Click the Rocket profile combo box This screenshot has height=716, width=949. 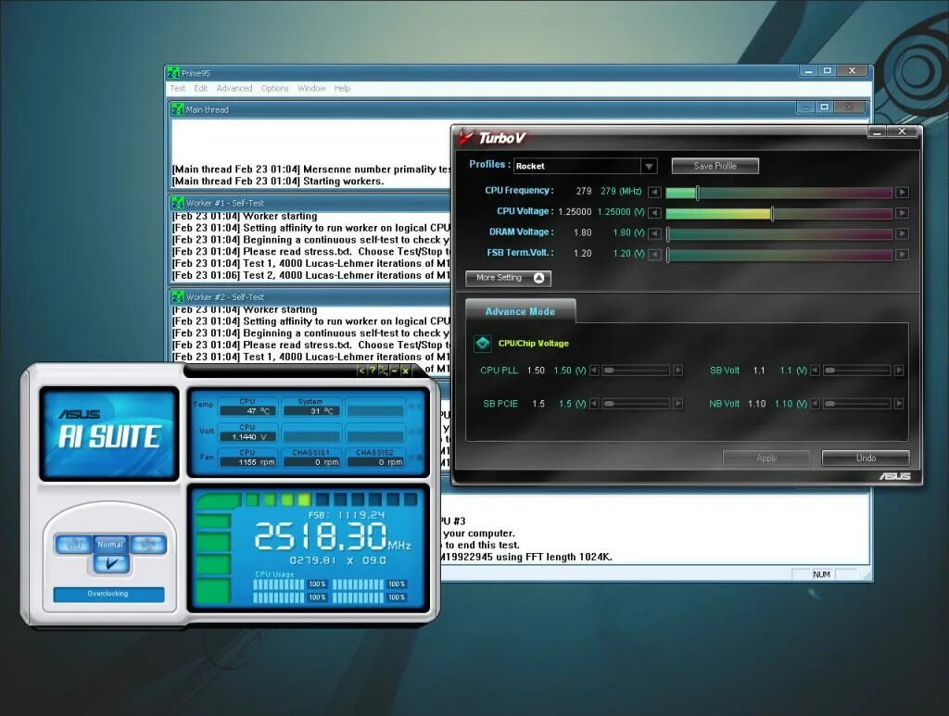point(584,166)
